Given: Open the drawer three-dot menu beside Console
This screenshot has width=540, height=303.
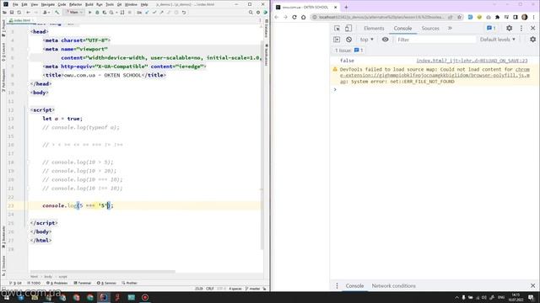Looking at the screenshot, I should (337, 286).
